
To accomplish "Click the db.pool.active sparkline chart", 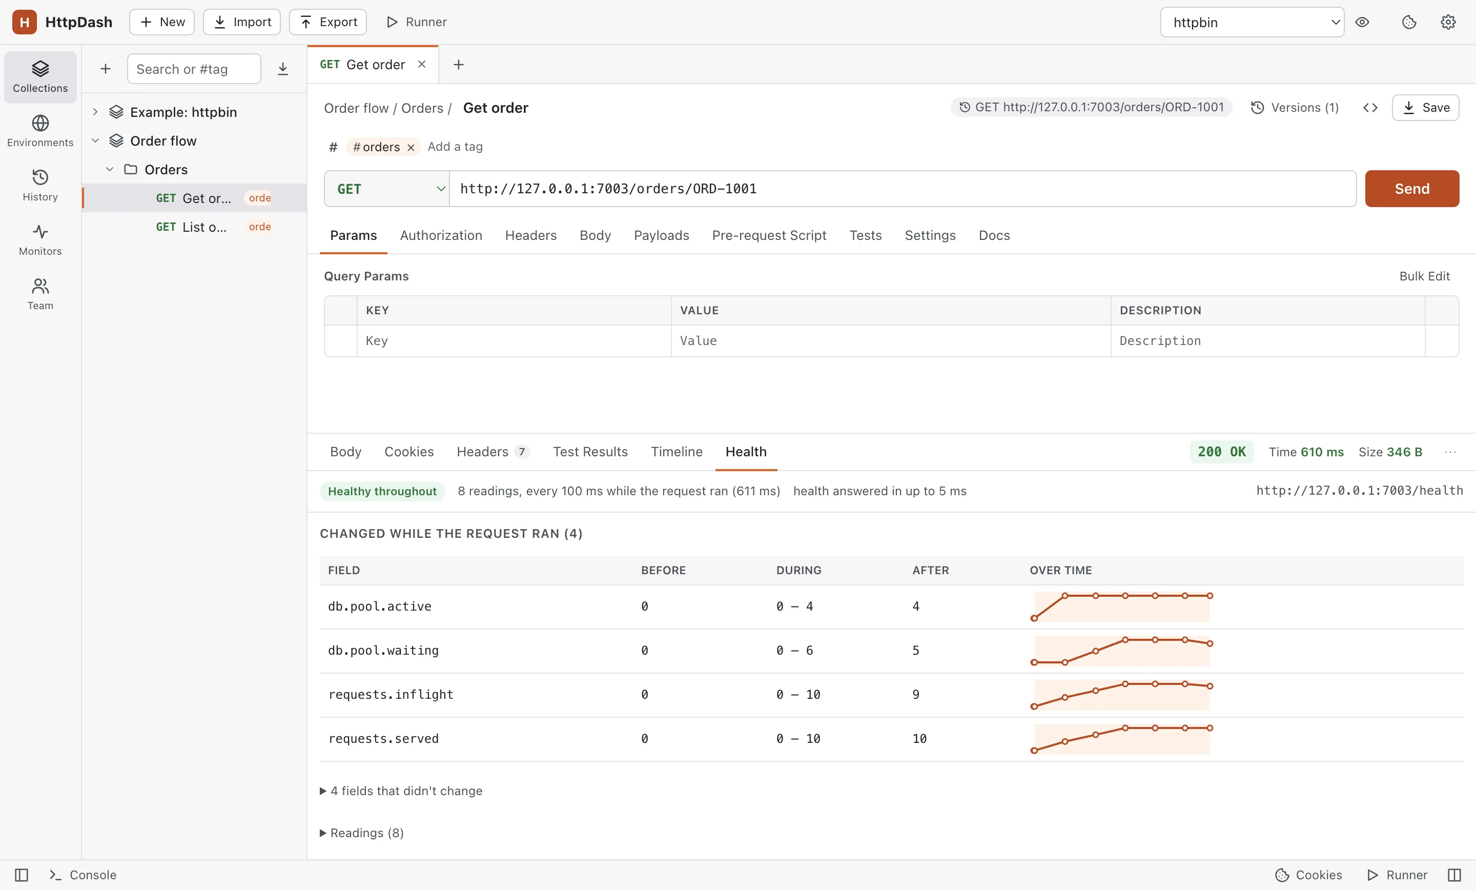I will [1121, 607].
